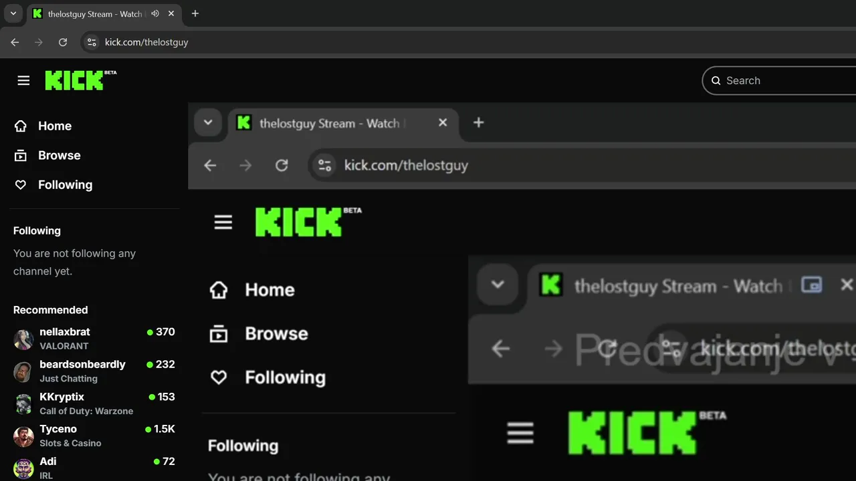Open nellaxbrat recommended channel
856x481 pixels.
(x=94, y=339)
